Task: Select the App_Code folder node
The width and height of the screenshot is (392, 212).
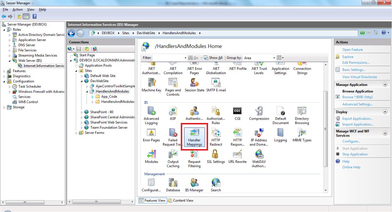Action: click(109, 97)
